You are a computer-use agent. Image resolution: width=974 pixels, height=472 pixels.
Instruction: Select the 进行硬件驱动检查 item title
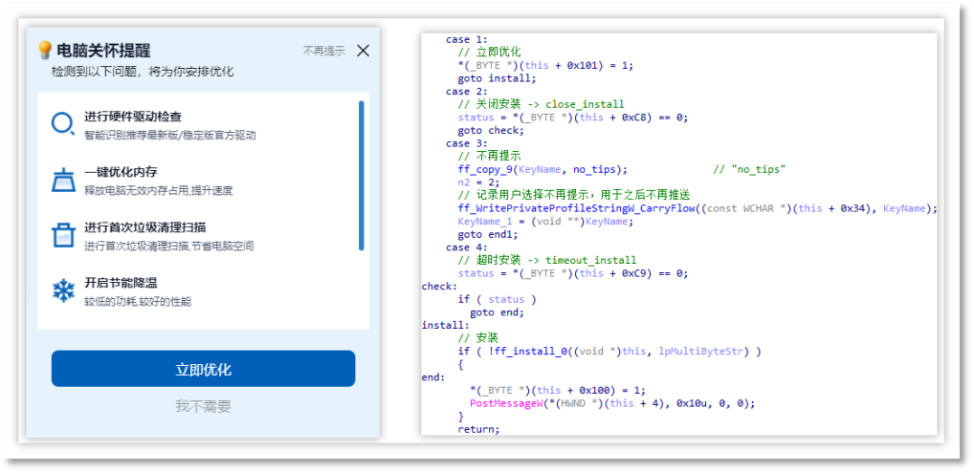pos(133,117)
